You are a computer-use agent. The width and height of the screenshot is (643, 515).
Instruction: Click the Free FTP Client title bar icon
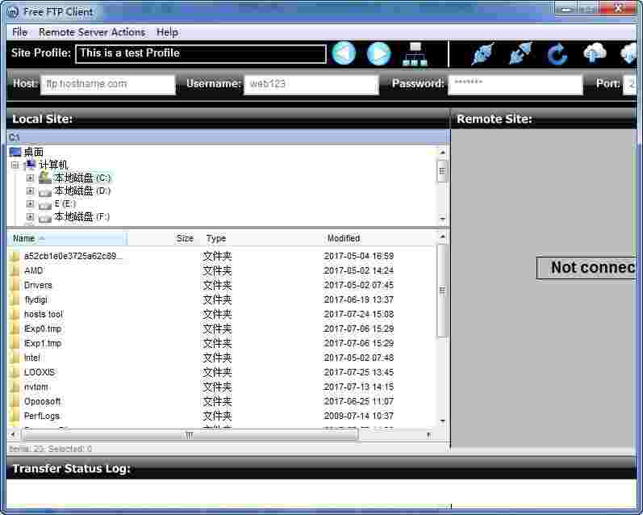(13, 12)
